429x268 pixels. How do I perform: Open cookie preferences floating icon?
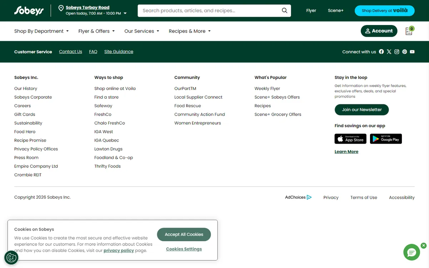pos(11,257)
